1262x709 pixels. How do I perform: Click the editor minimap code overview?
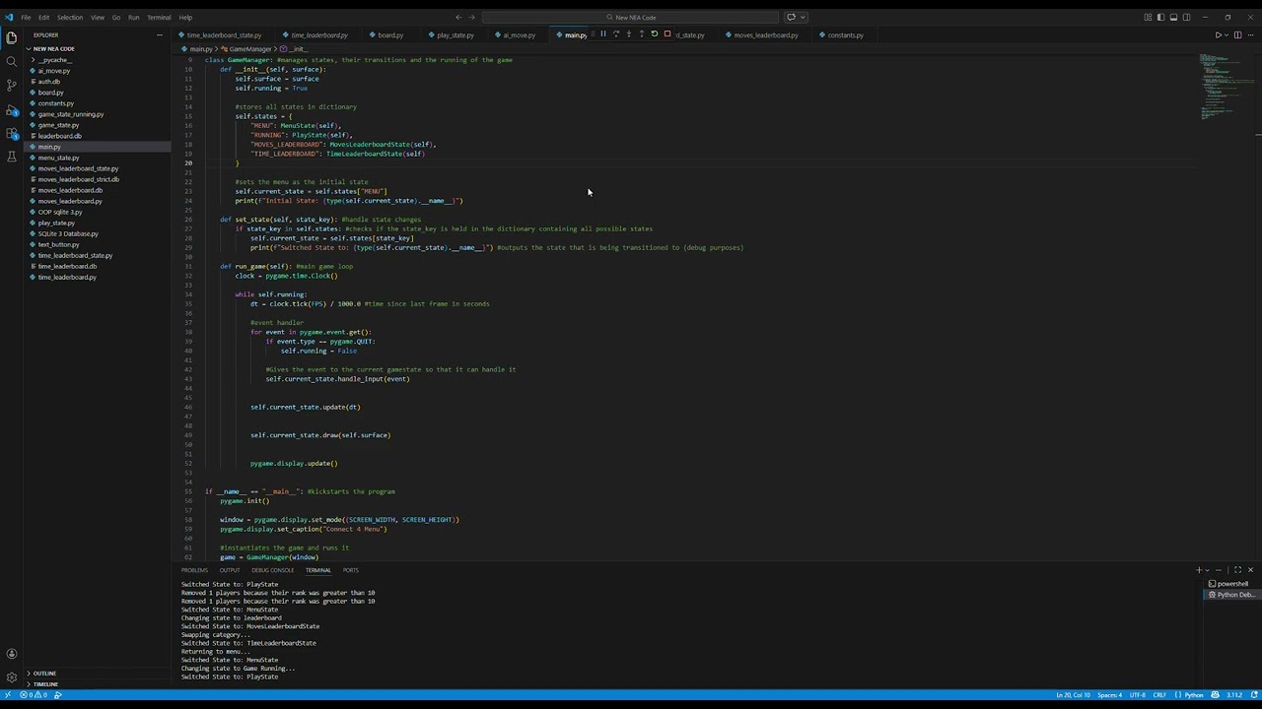1225,89
